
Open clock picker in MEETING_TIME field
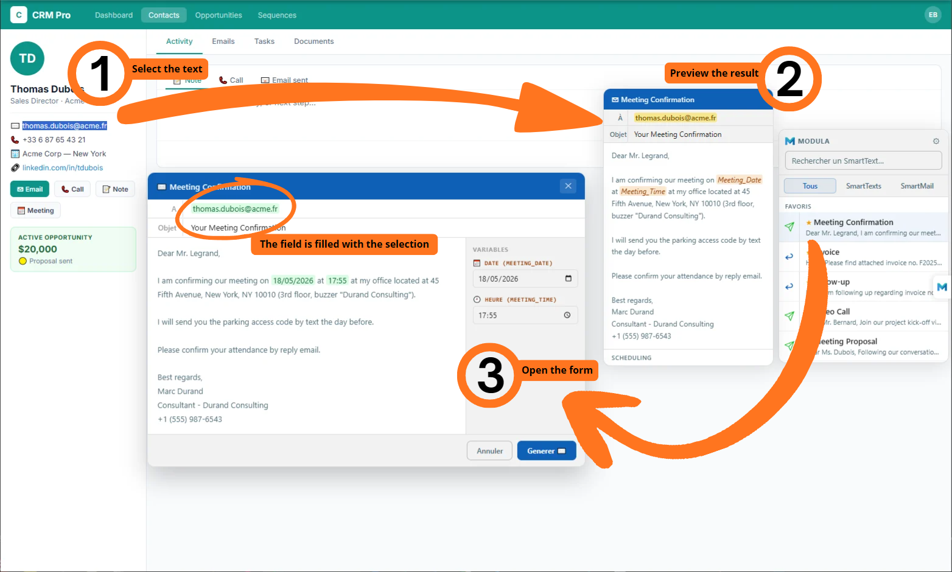(x=567, y=315)
